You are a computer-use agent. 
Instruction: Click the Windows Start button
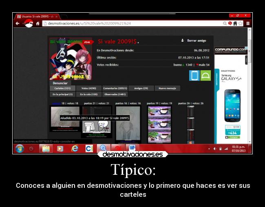point(19,149)
